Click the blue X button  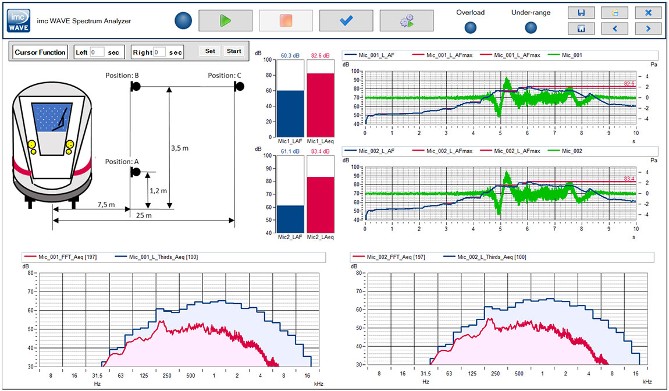648,13
